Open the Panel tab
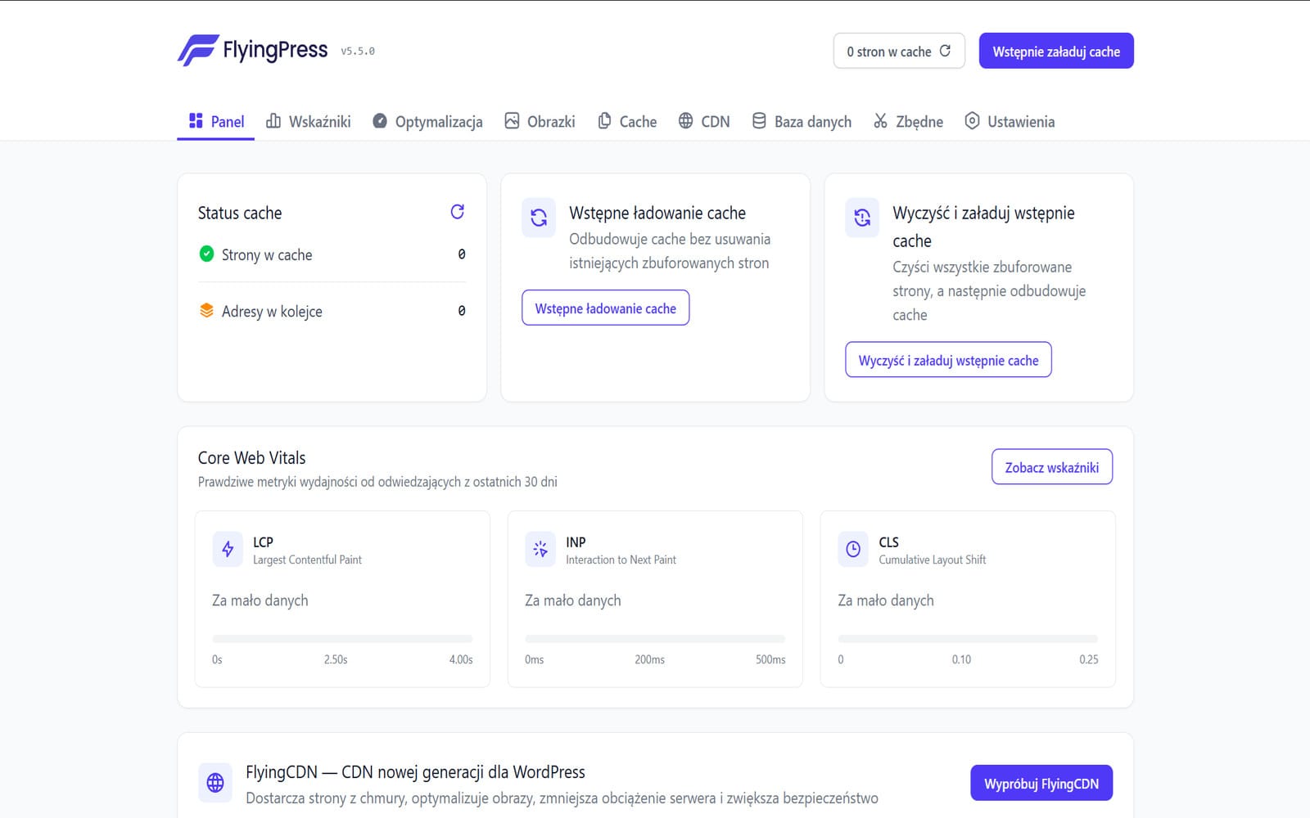The width and height of the screenshot is (1310, 818). (216, 122)
